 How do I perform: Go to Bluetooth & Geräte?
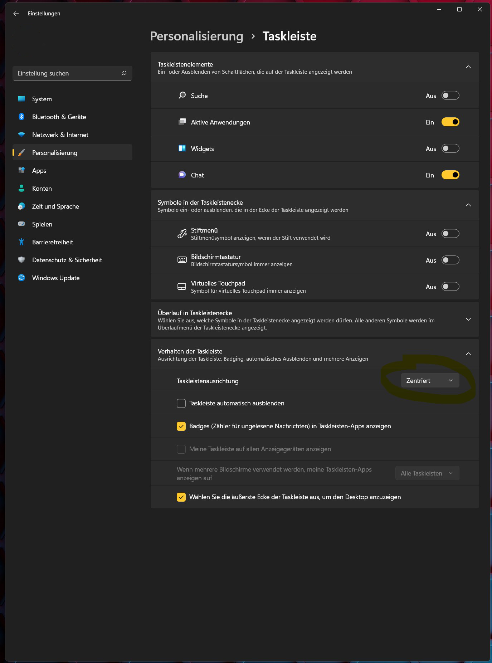(72, 117)
